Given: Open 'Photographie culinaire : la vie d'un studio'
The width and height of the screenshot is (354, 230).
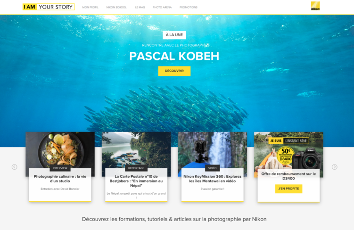Looking at the screenshot, I should 60,179.
